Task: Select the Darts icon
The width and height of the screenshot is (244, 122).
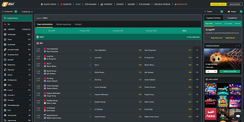Action: [x=5, y=85]
